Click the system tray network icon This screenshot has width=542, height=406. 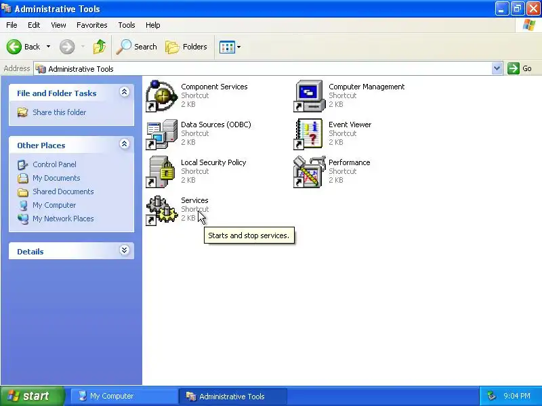tap(491, 396)
